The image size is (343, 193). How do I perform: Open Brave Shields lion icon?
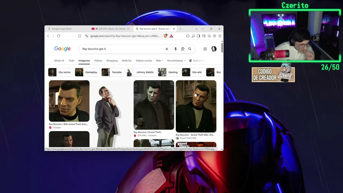point(166,36)
